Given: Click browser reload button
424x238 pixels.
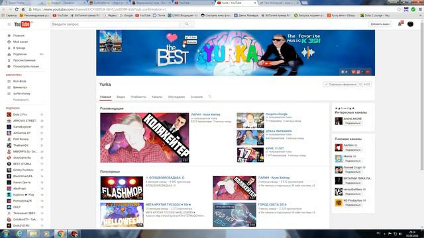Looking at the screenshot, I should [x=17, y=9].
